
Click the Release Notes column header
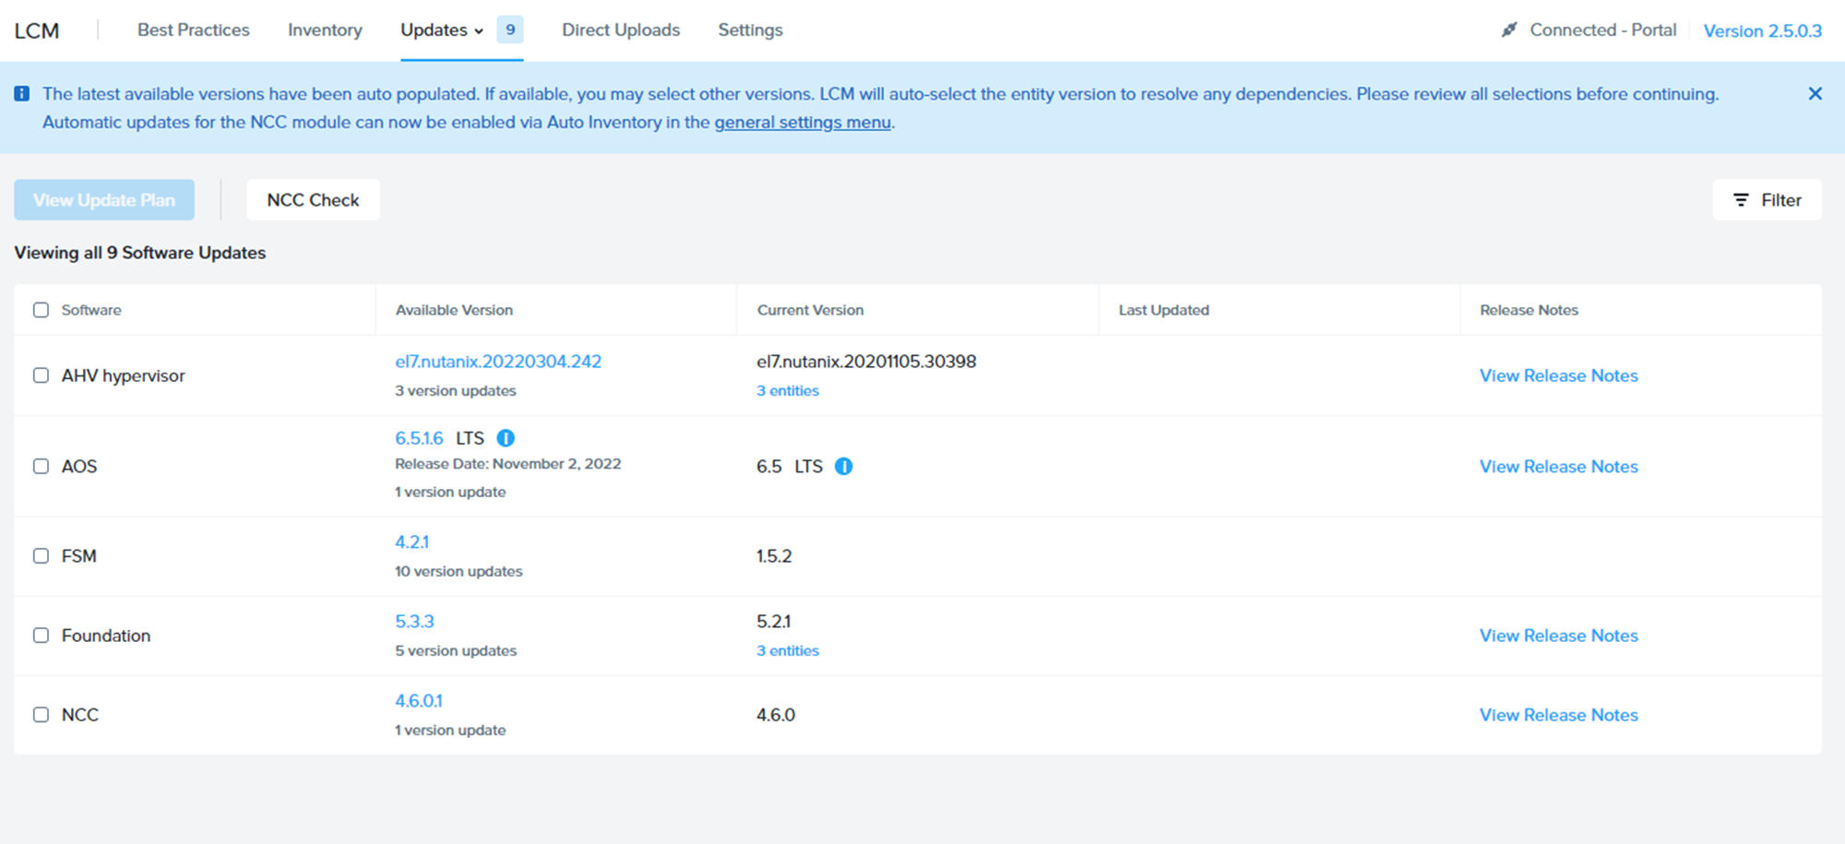pos(1529,310)
